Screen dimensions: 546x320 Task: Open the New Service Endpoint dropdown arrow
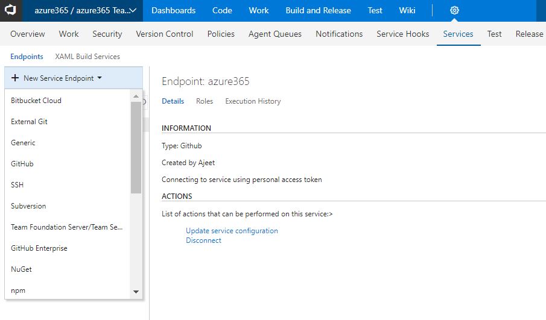coord(100,78)
